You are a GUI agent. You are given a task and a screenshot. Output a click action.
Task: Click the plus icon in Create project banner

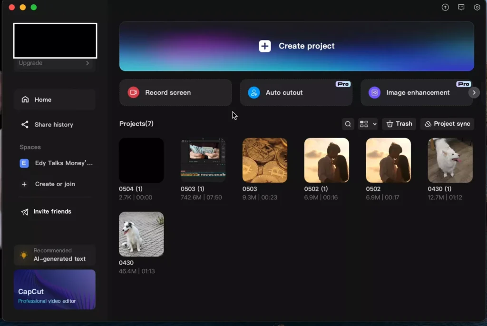coord(264,46)
